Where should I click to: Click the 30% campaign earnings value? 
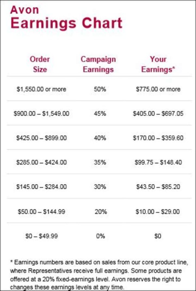(x=100, y=187)
